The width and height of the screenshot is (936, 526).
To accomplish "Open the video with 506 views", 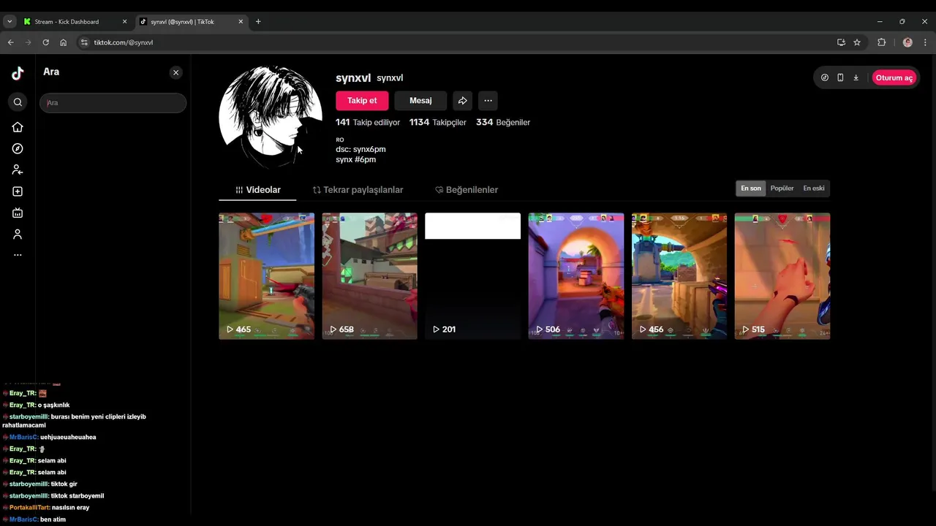I will click(x=576, y=276).
